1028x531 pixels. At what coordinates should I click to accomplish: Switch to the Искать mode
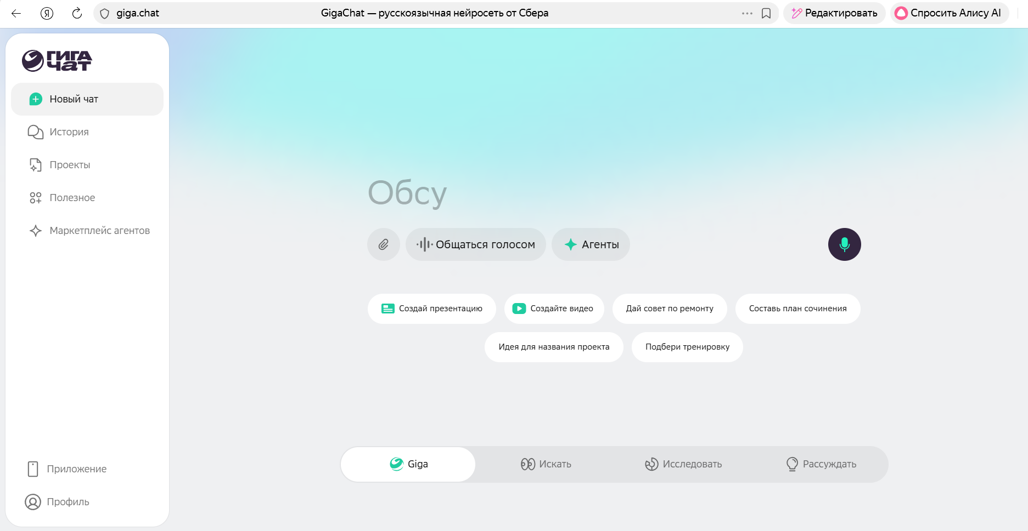[546, 464]
